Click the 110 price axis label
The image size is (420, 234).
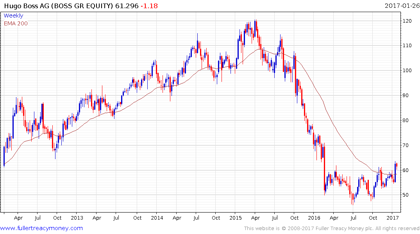[x=407, y=46]
